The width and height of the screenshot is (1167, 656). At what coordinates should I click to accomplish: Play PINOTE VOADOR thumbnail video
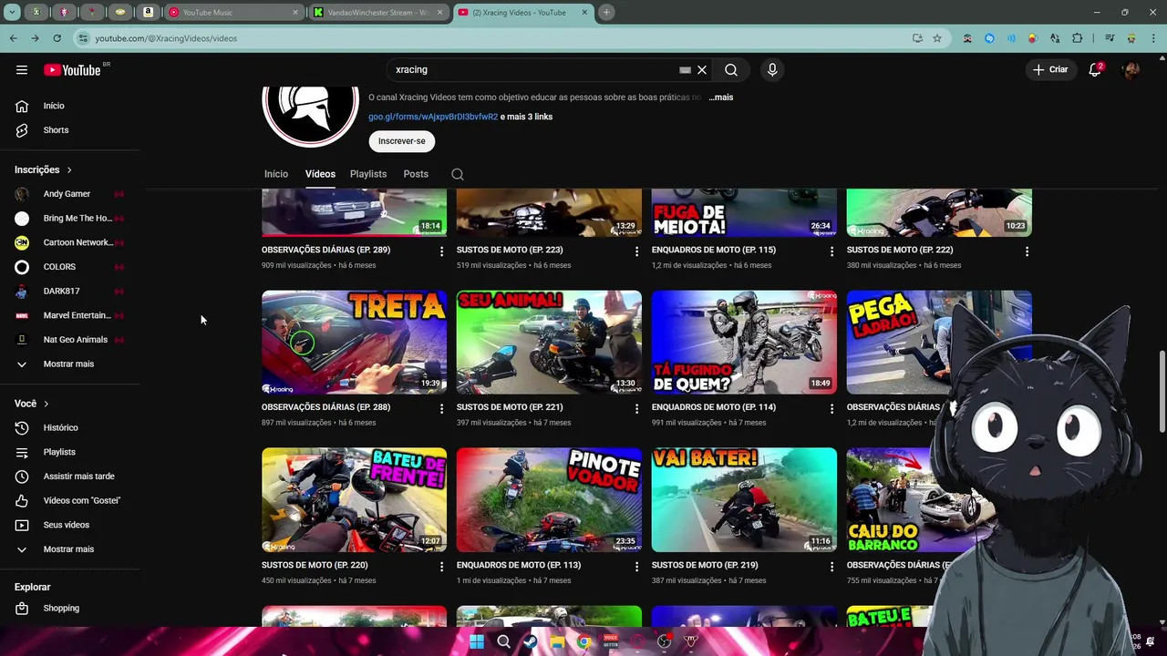pyautogui.click(x=549, y=500)
